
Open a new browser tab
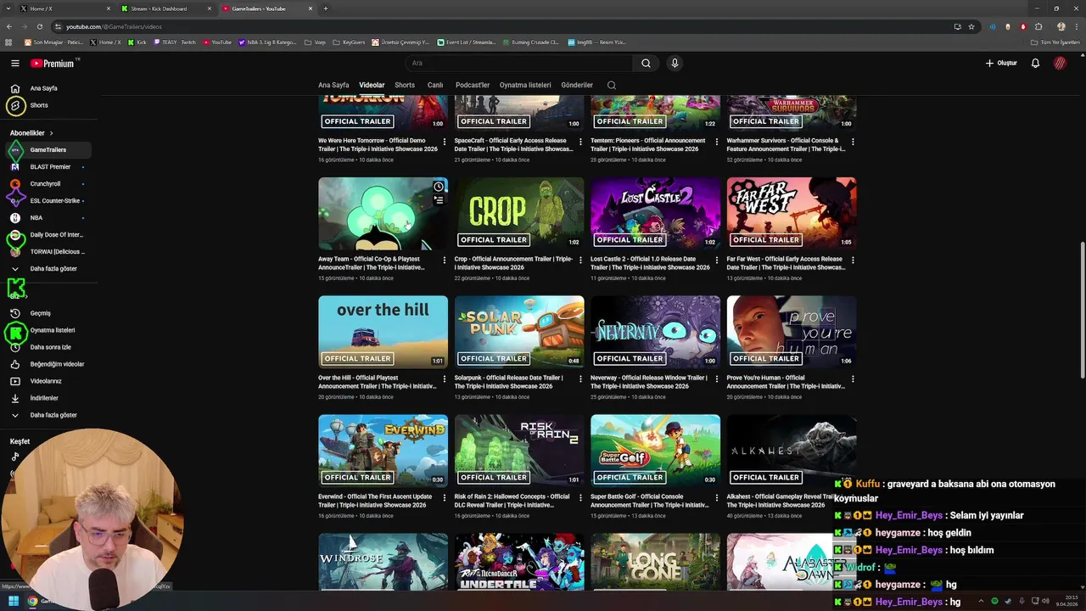click(x=325, y=8)
